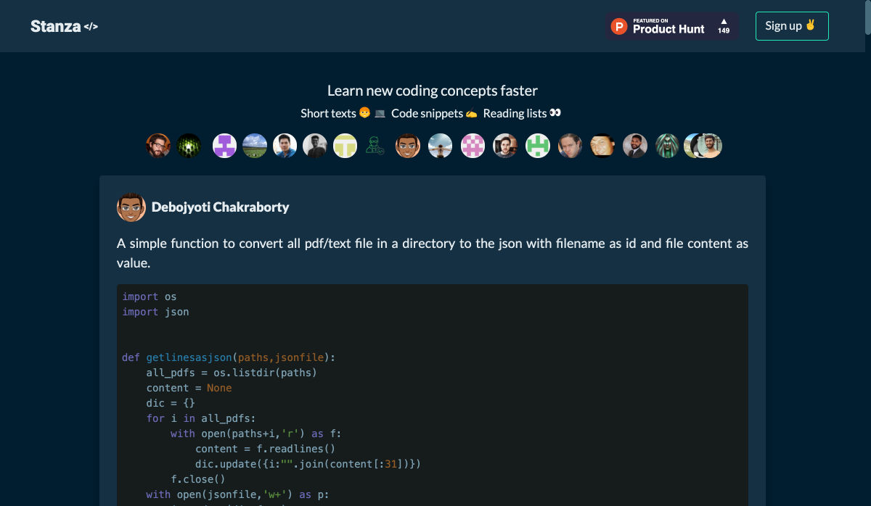Open the arms-outstretched person avatar
Screen dimensions: 871x506
[440, 146]
